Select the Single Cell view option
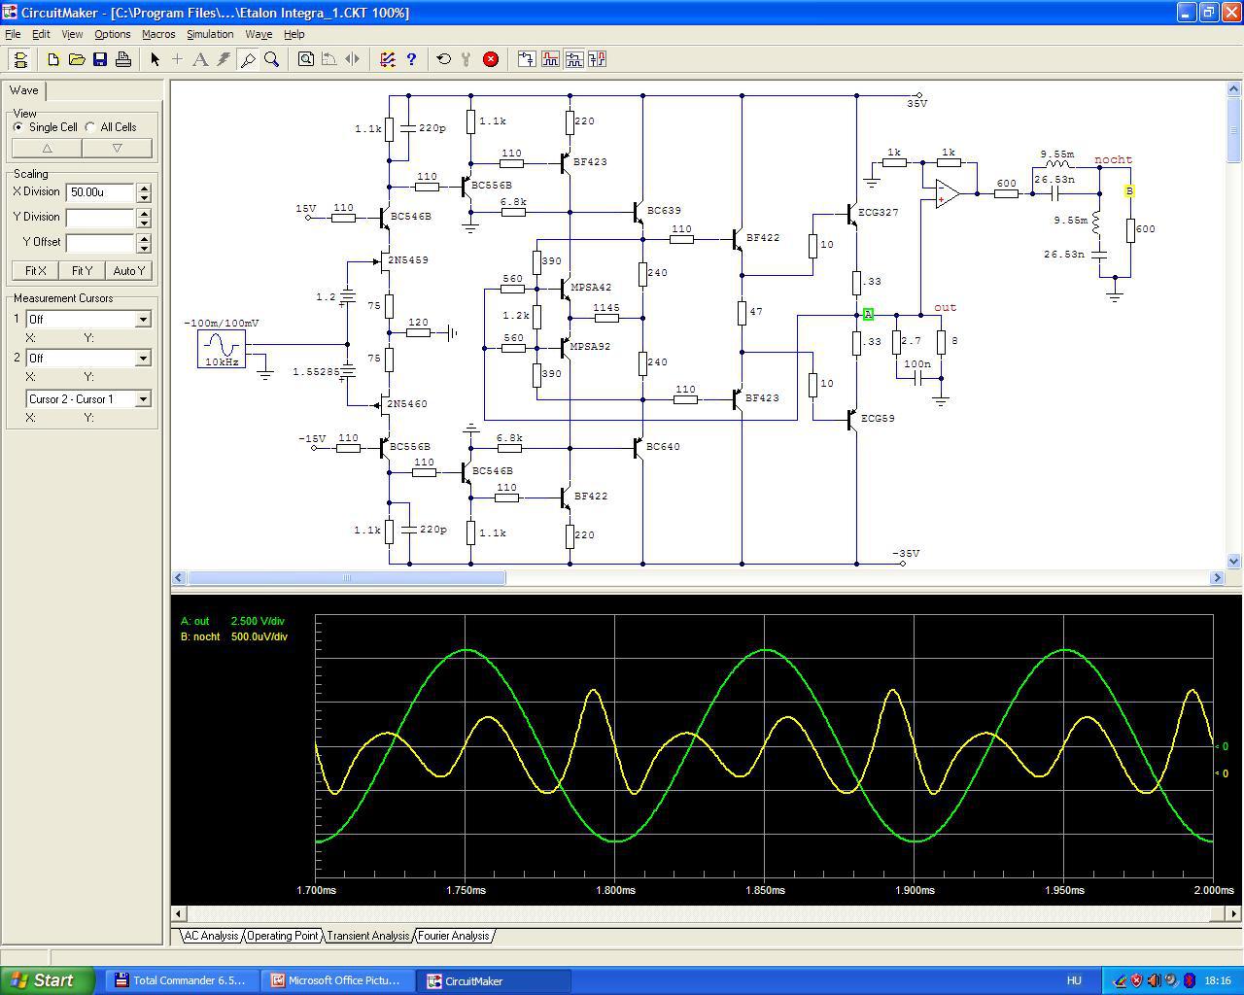1244x995 pixels. pos(18,127)
